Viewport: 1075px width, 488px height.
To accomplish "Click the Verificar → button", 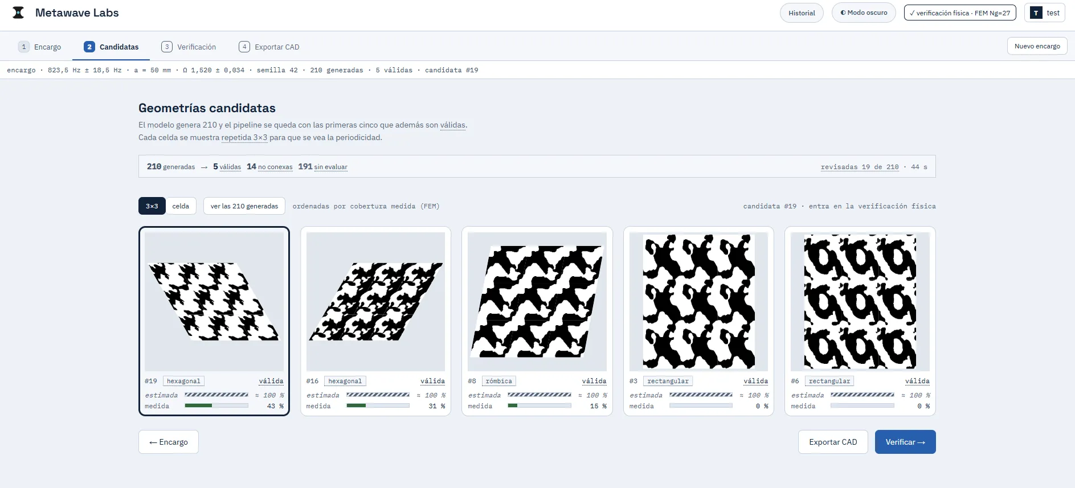I will click(905, 442).
